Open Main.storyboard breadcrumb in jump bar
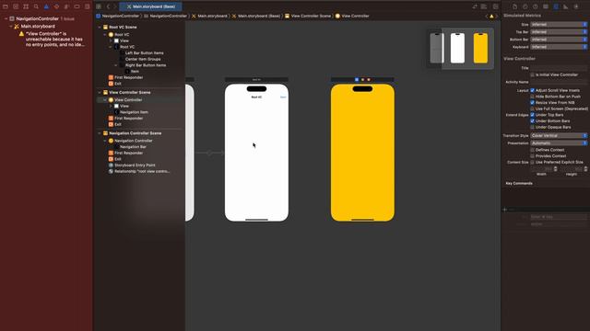The image size is (590, 331). click(x=209, y=17)
